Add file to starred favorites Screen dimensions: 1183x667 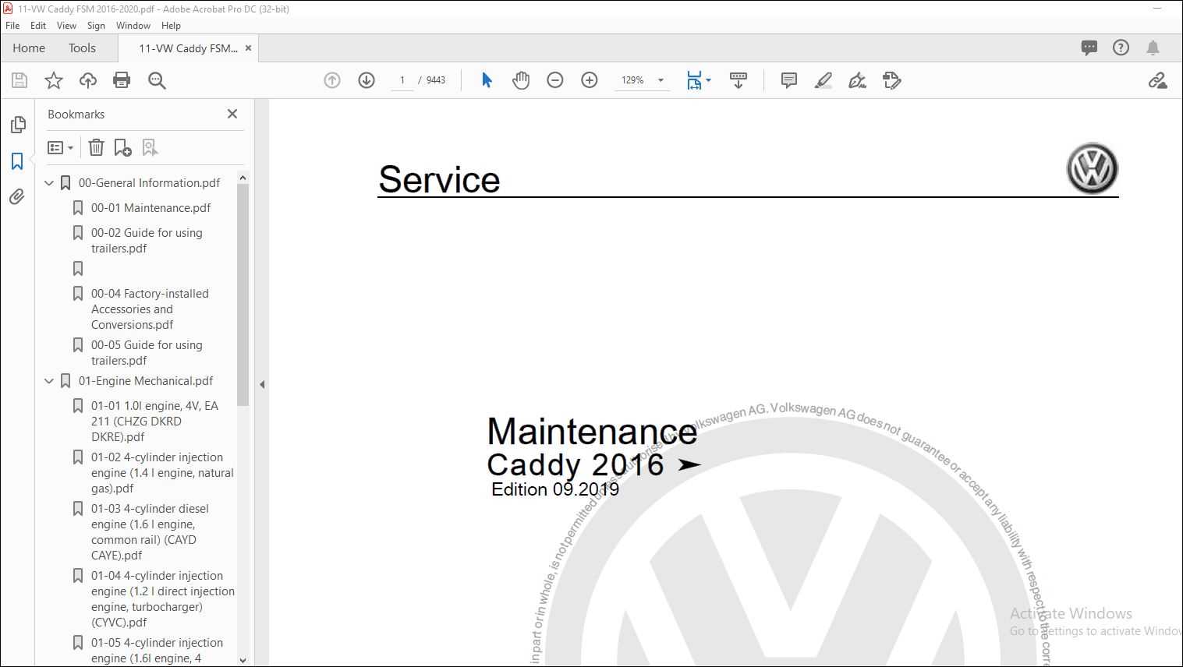(54, 80)
